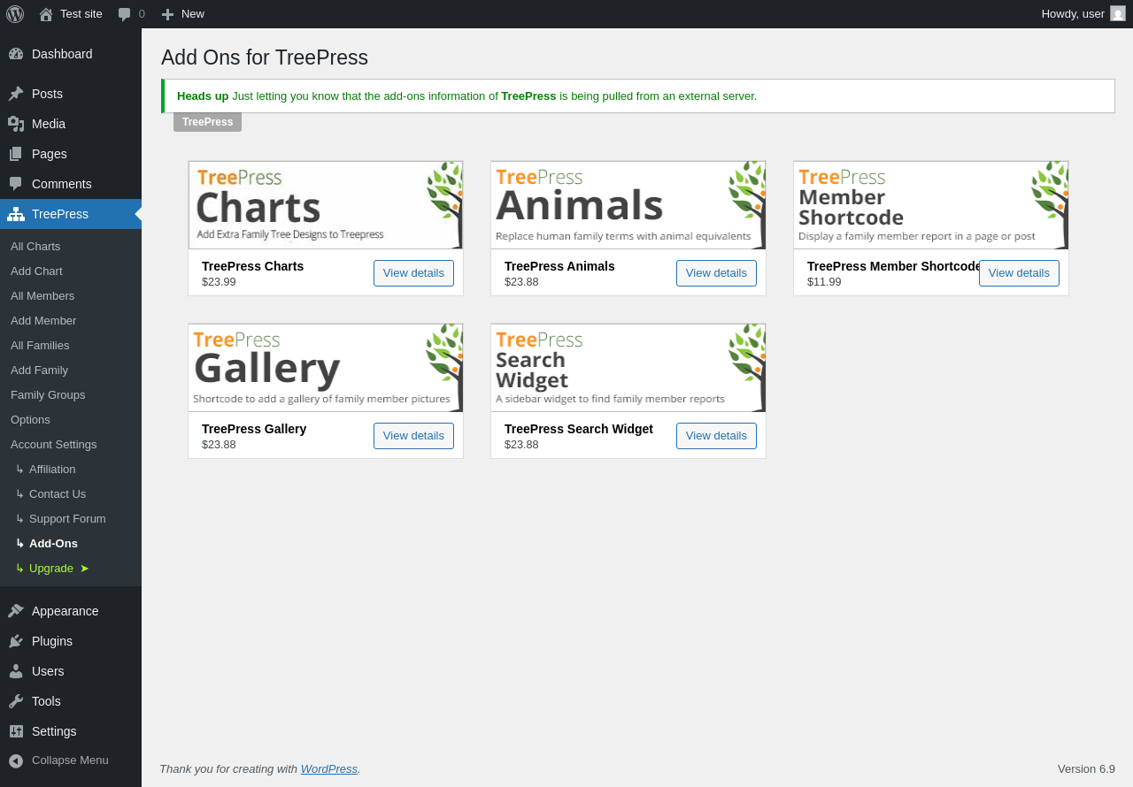
Task: Click the TreePress Animals banner image
Action: (x=628, y=205)
